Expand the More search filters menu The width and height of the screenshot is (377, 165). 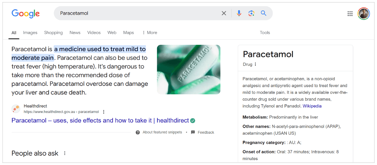149,33
